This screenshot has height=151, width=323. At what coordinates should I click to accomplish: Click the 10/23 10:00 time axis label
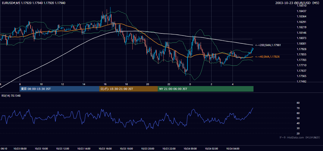[41, 149]
